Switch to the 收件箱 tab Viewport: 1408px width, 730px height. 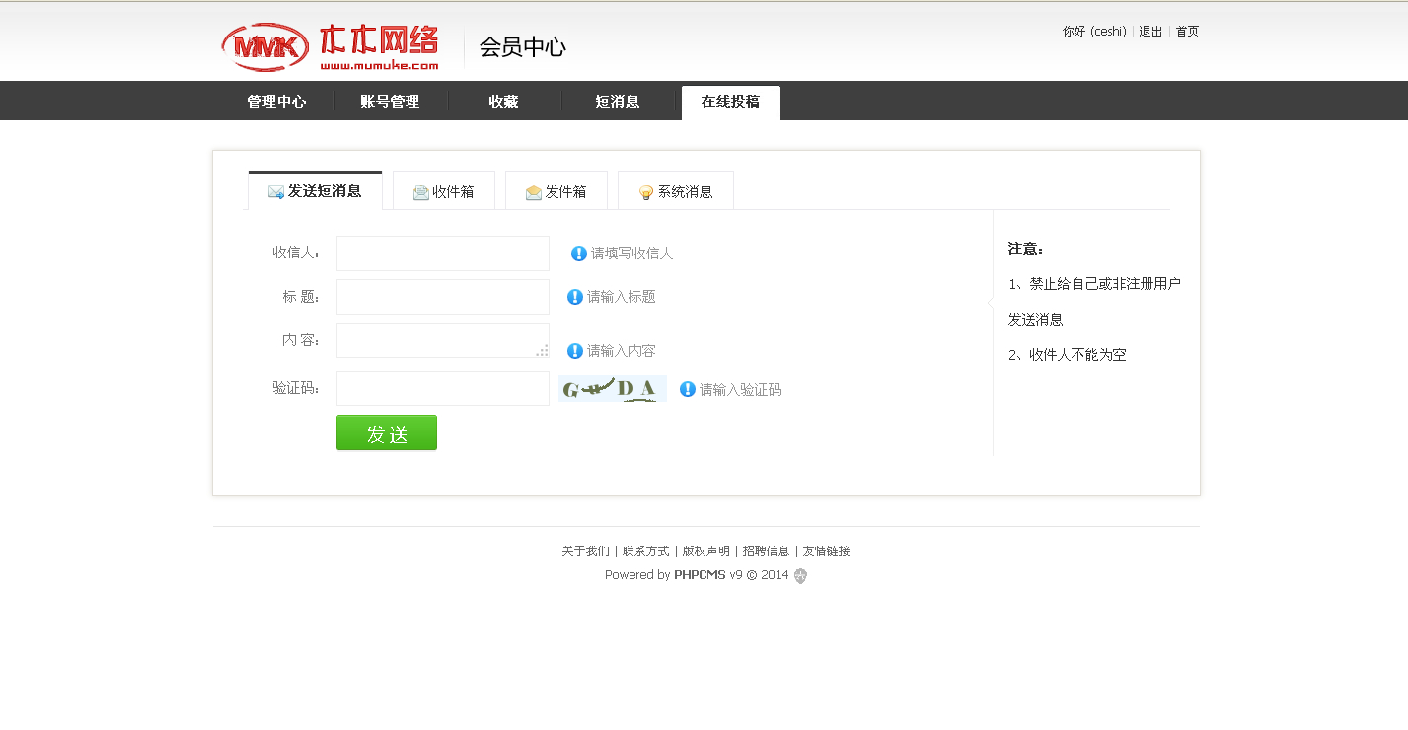(x=444, y=191)
